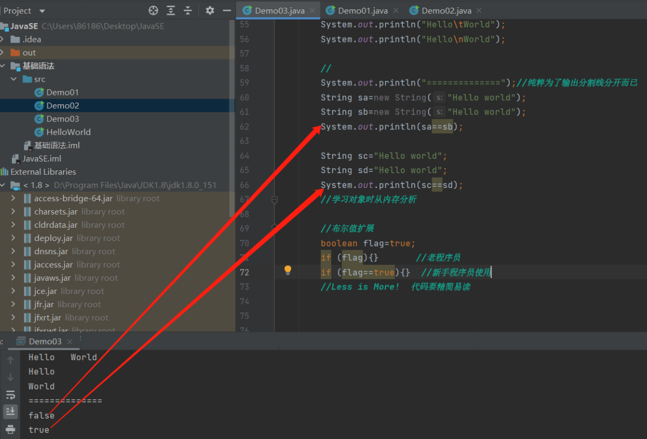Collapse the 基础语法 module
This screenshot has height=439, width=647.
click(x=2, y=66)
